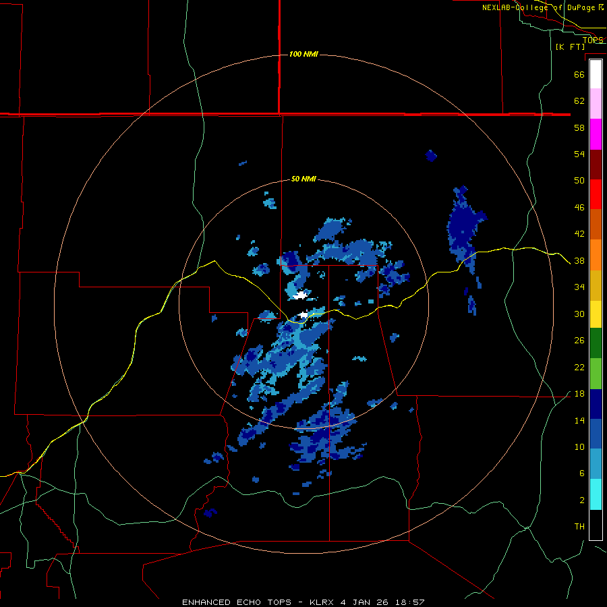Click the black TH legend swatch
Viewport: 607px width, 607px height.
[596, 525]
